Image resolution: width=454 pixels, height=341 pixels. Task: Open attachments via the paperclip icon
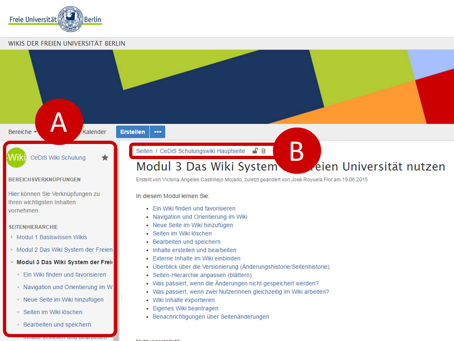pyautogui.click(x=263, y=151)
